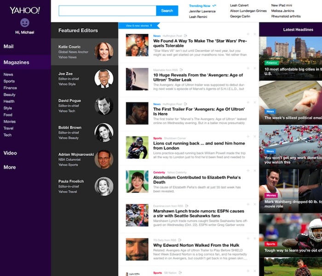The width and height of the screenshot is (322, 276).
Task: Open headline 10 Huge Reveals From Avengers
Action: coord(198,77)
